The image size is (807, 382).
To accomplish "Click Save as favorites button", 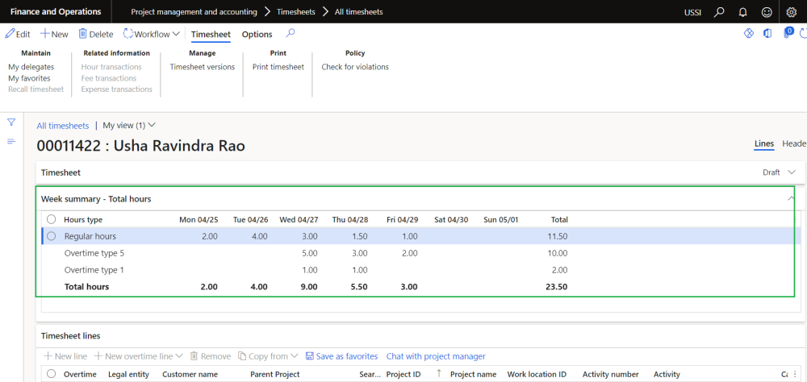I will [341, 356].
